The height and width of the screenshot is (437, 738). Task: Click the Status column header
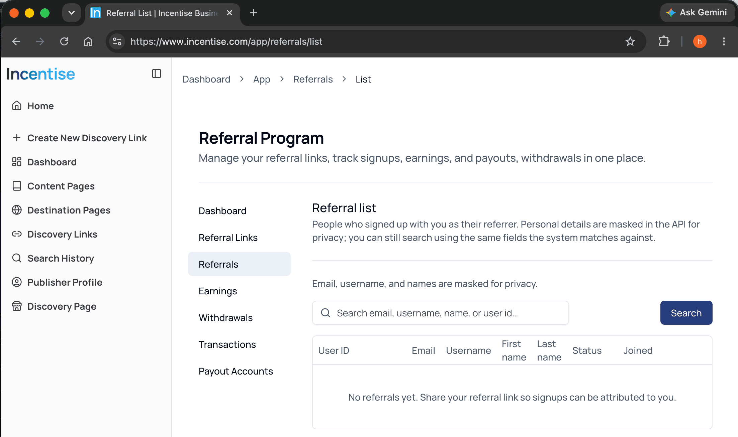pyautogui.click(x=587, y=350)
